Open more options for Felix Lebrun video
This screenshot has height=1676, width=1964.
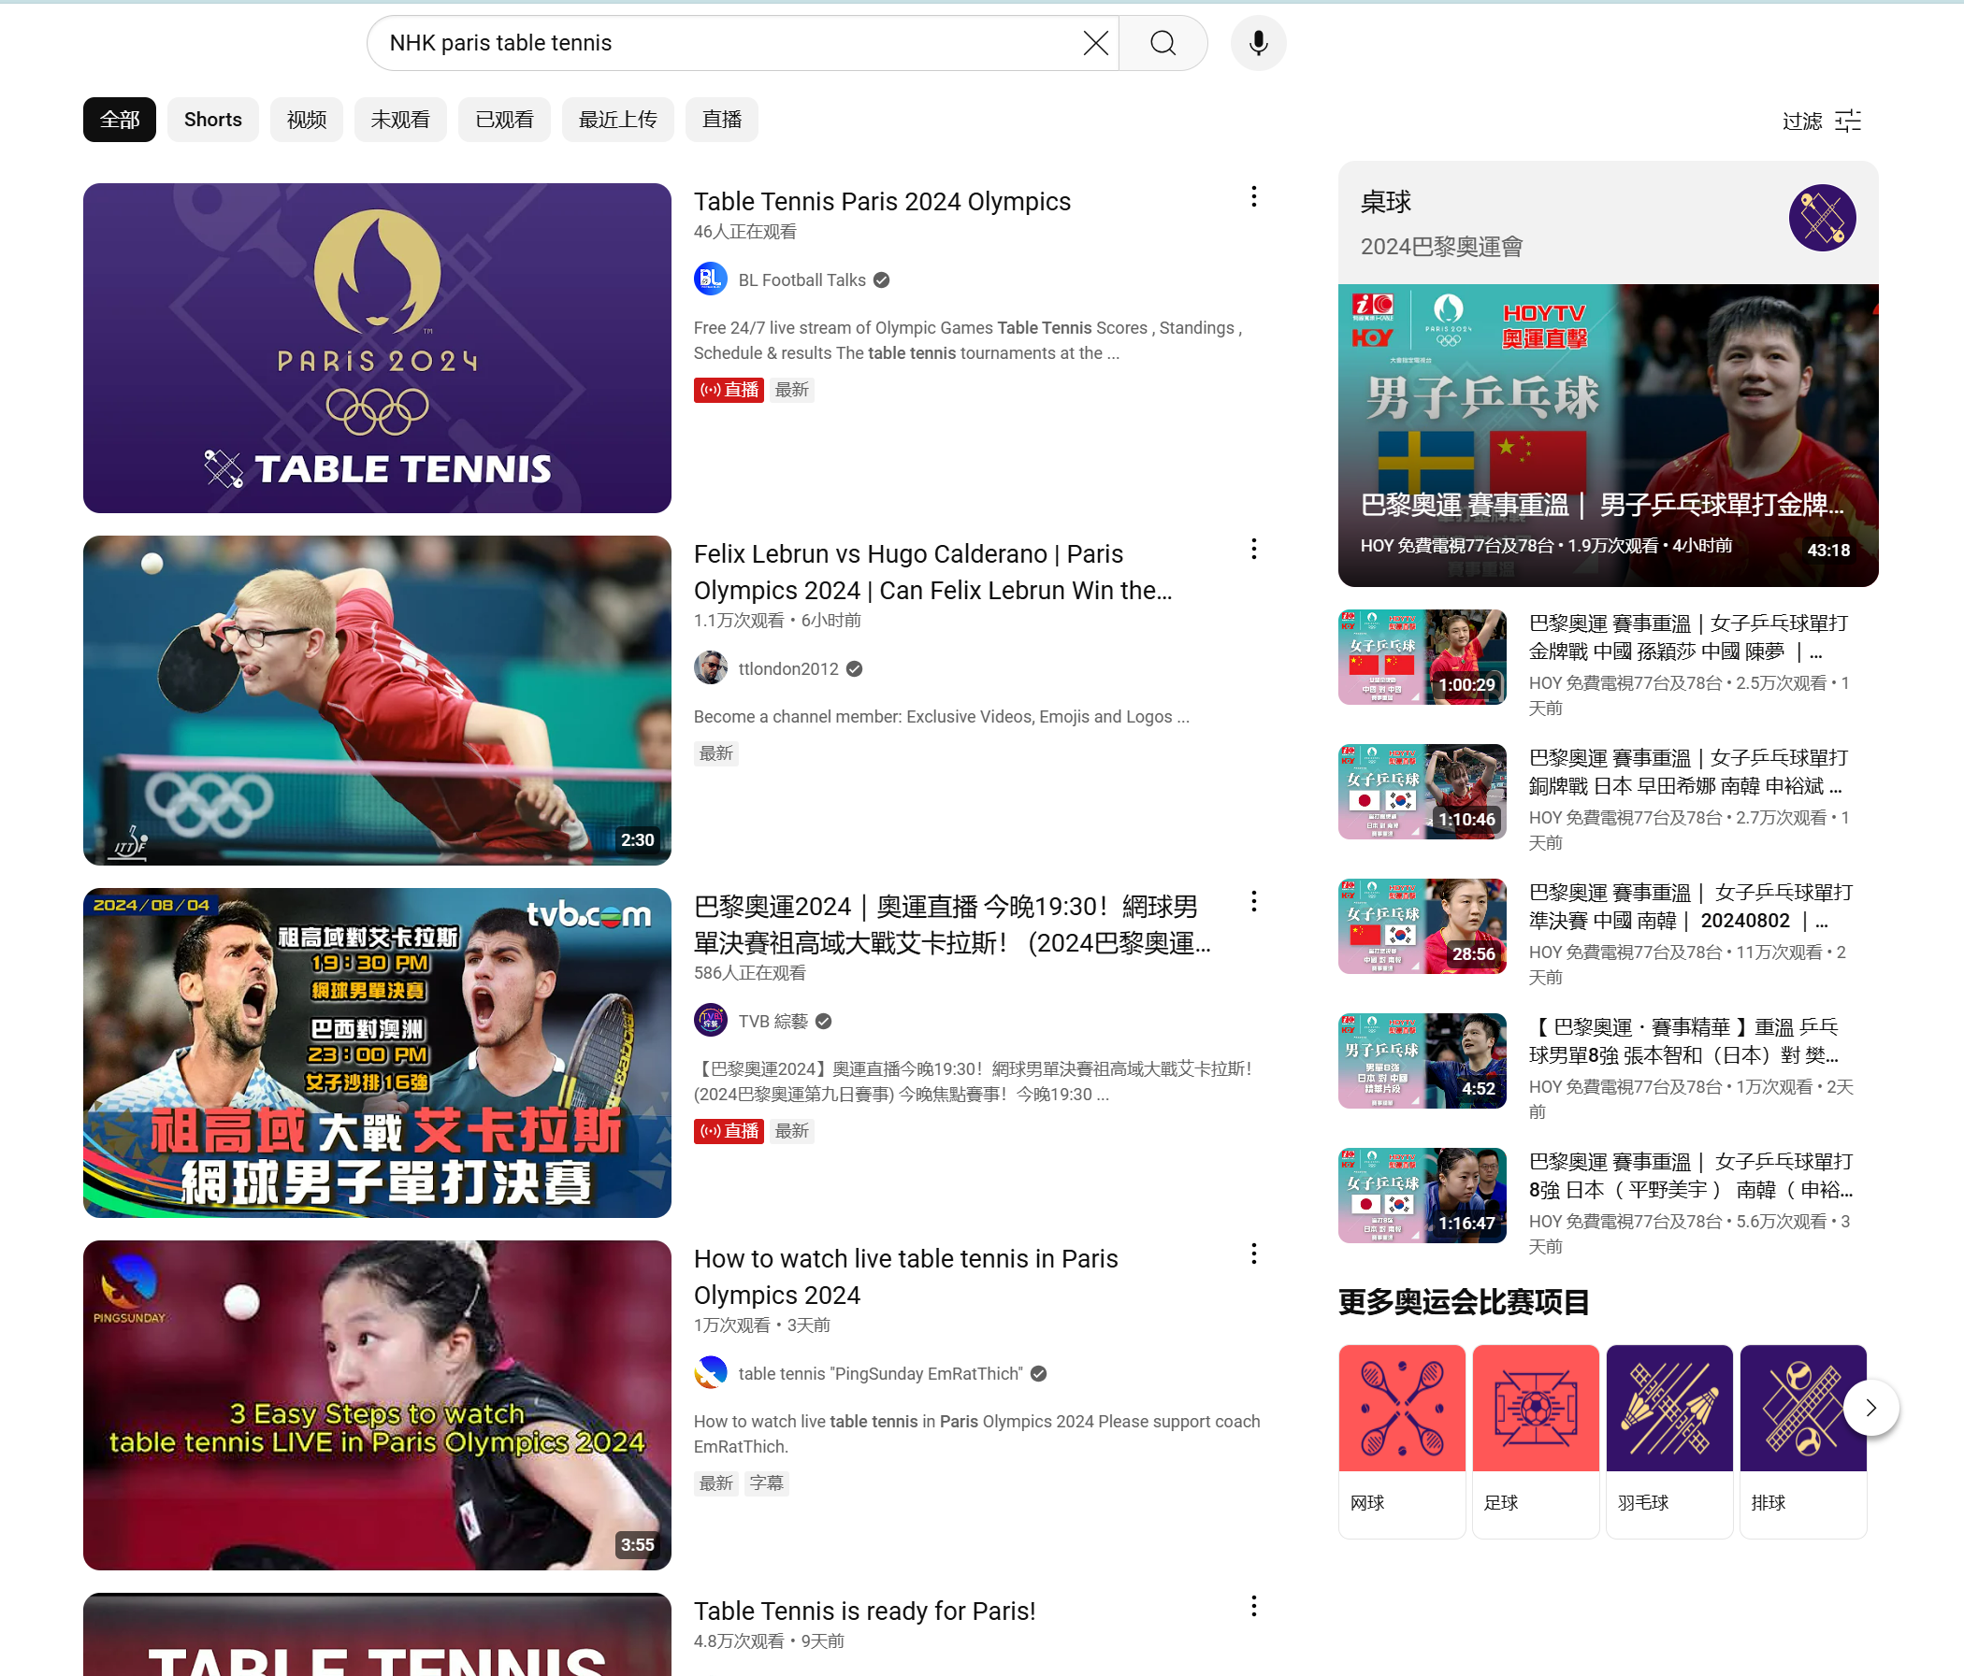coord(1253,550)
